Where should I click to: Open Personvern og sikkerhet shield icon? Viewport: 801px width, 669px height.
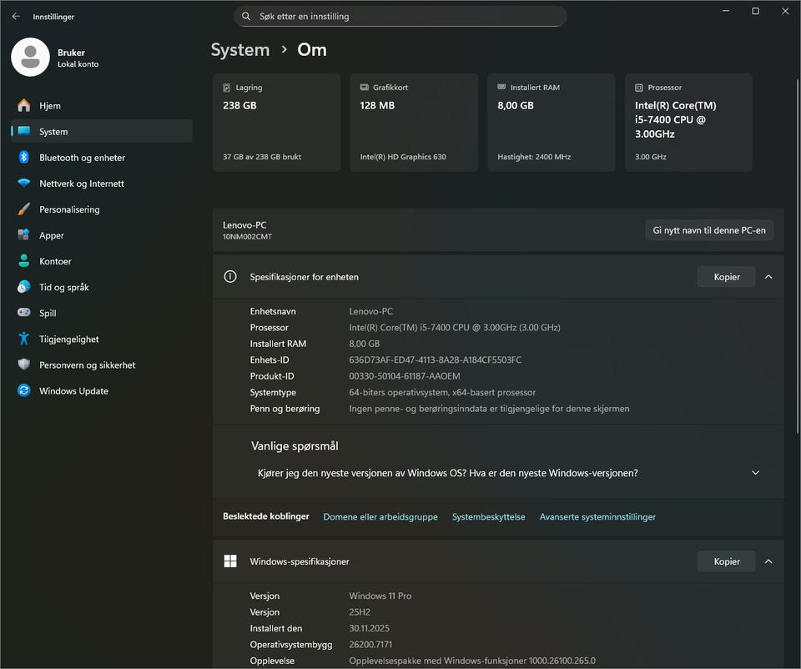click(x=24, y=365)
